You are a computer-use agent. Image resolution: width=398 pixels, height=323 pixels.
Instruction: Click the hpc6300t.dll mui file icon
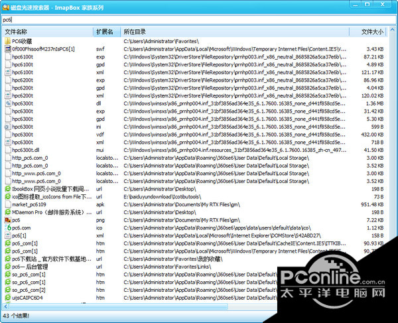8,150
